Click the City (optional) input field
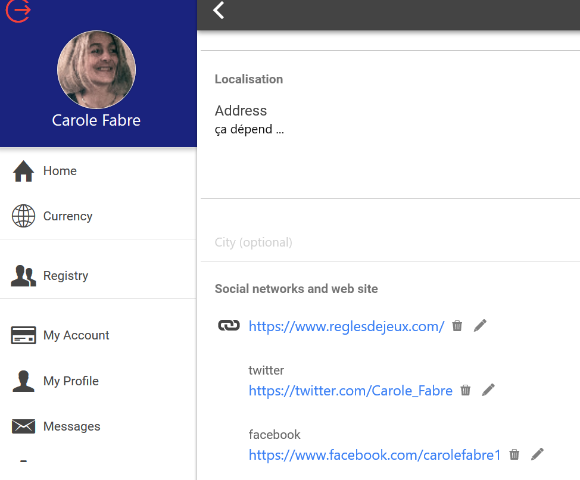The image size is (580, 480). (x=390, y=242)
